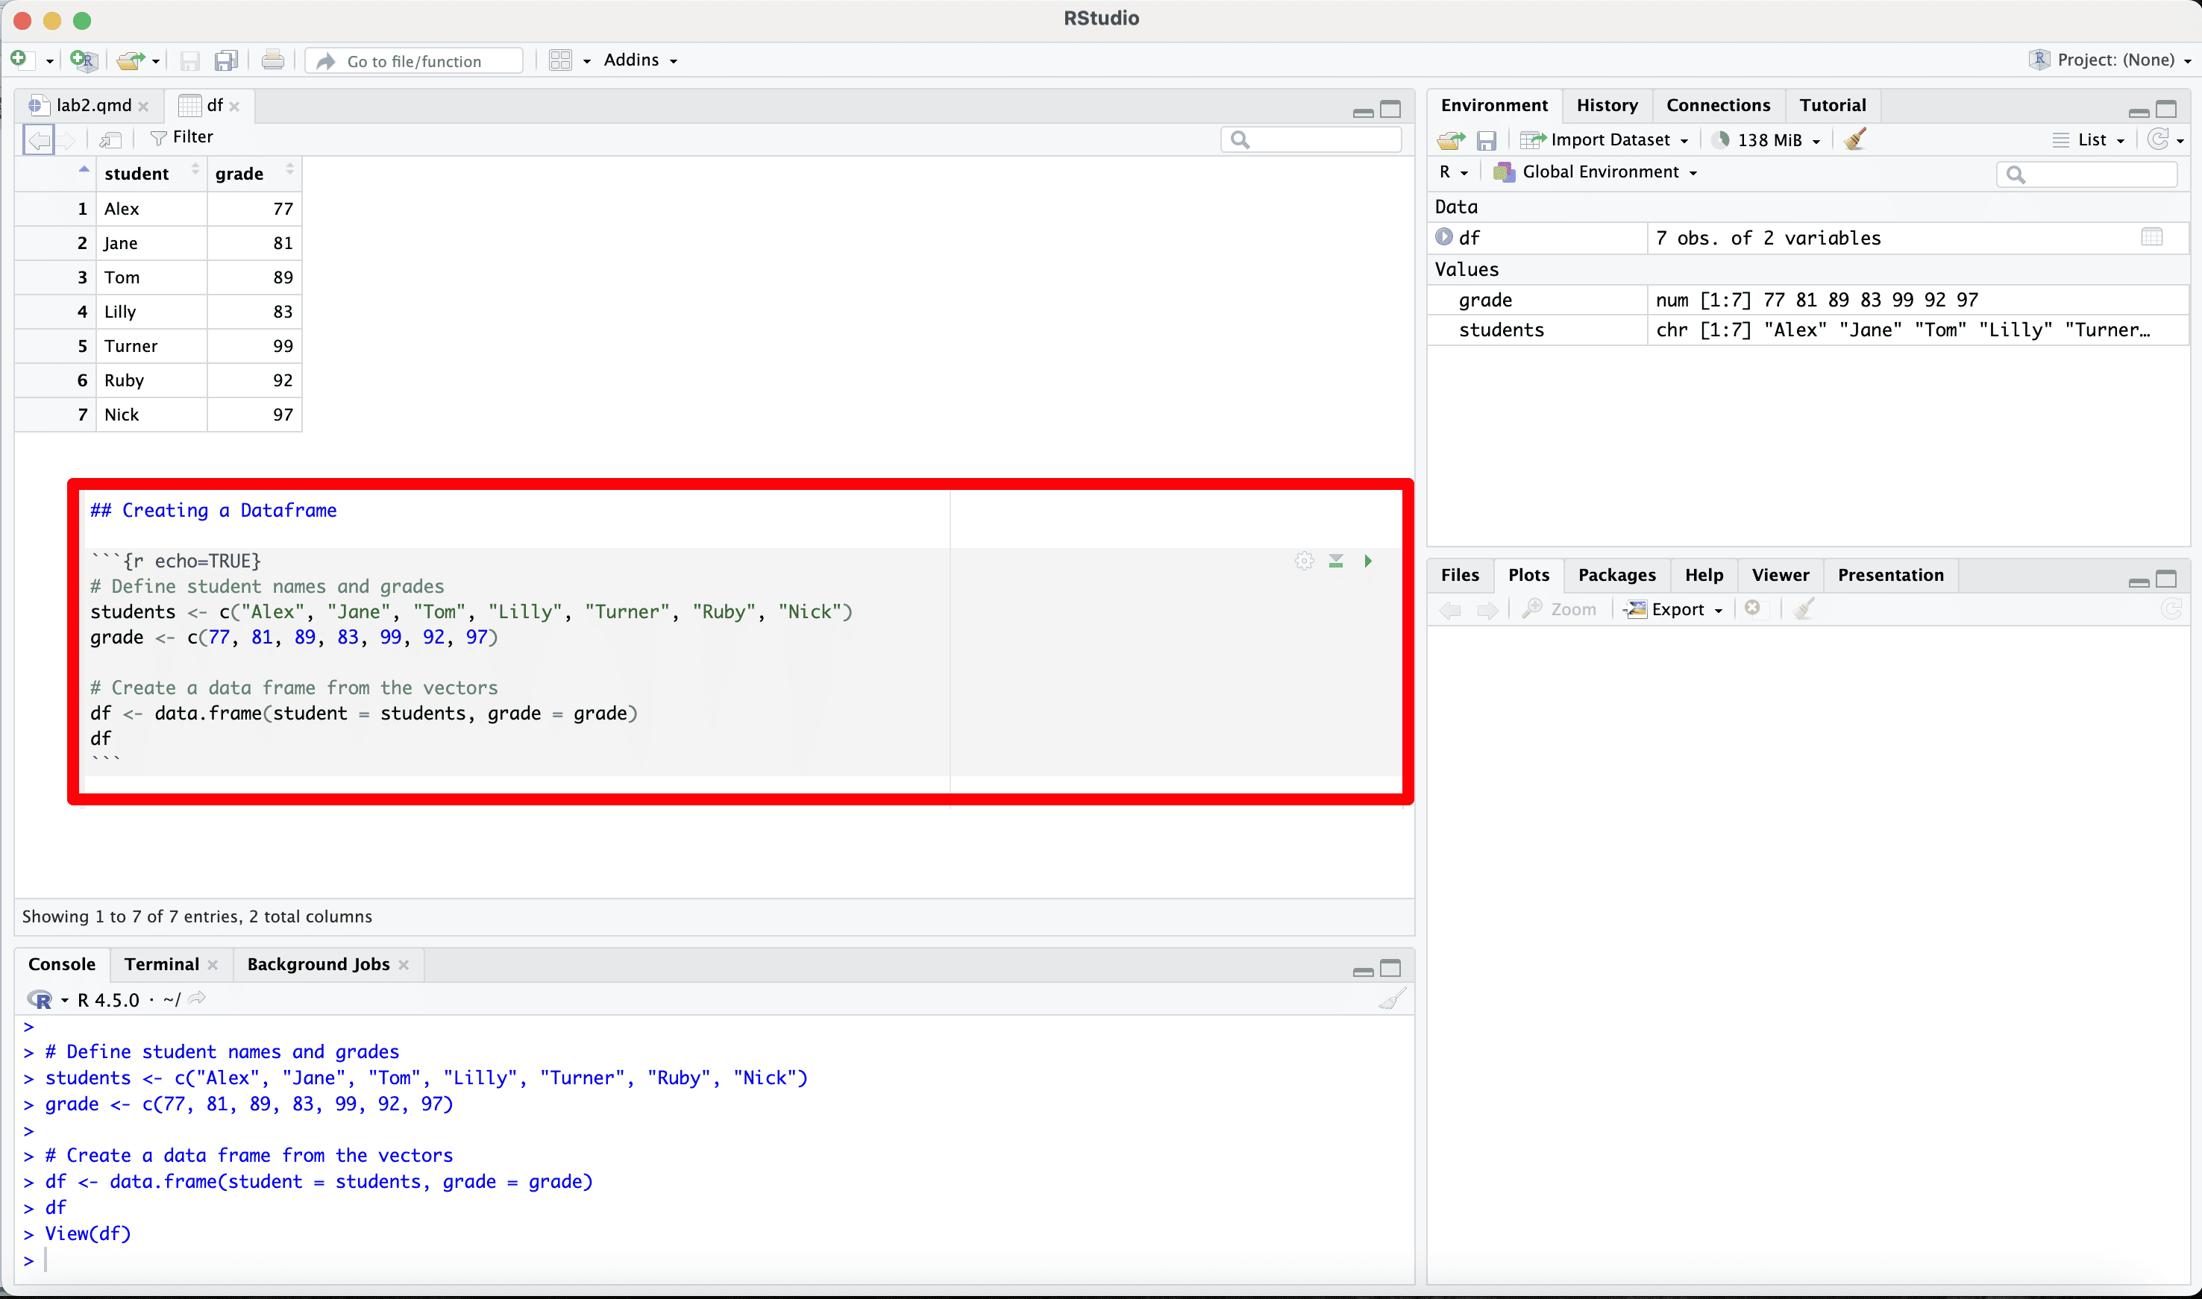Click the broom to clear environment objects
Viewport: 2202px width, 1299px height.
1855,139
